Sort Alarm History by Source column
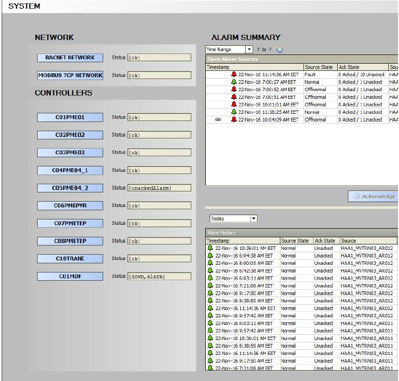Viewport: 399px width, 381px height. coord(369,241)
